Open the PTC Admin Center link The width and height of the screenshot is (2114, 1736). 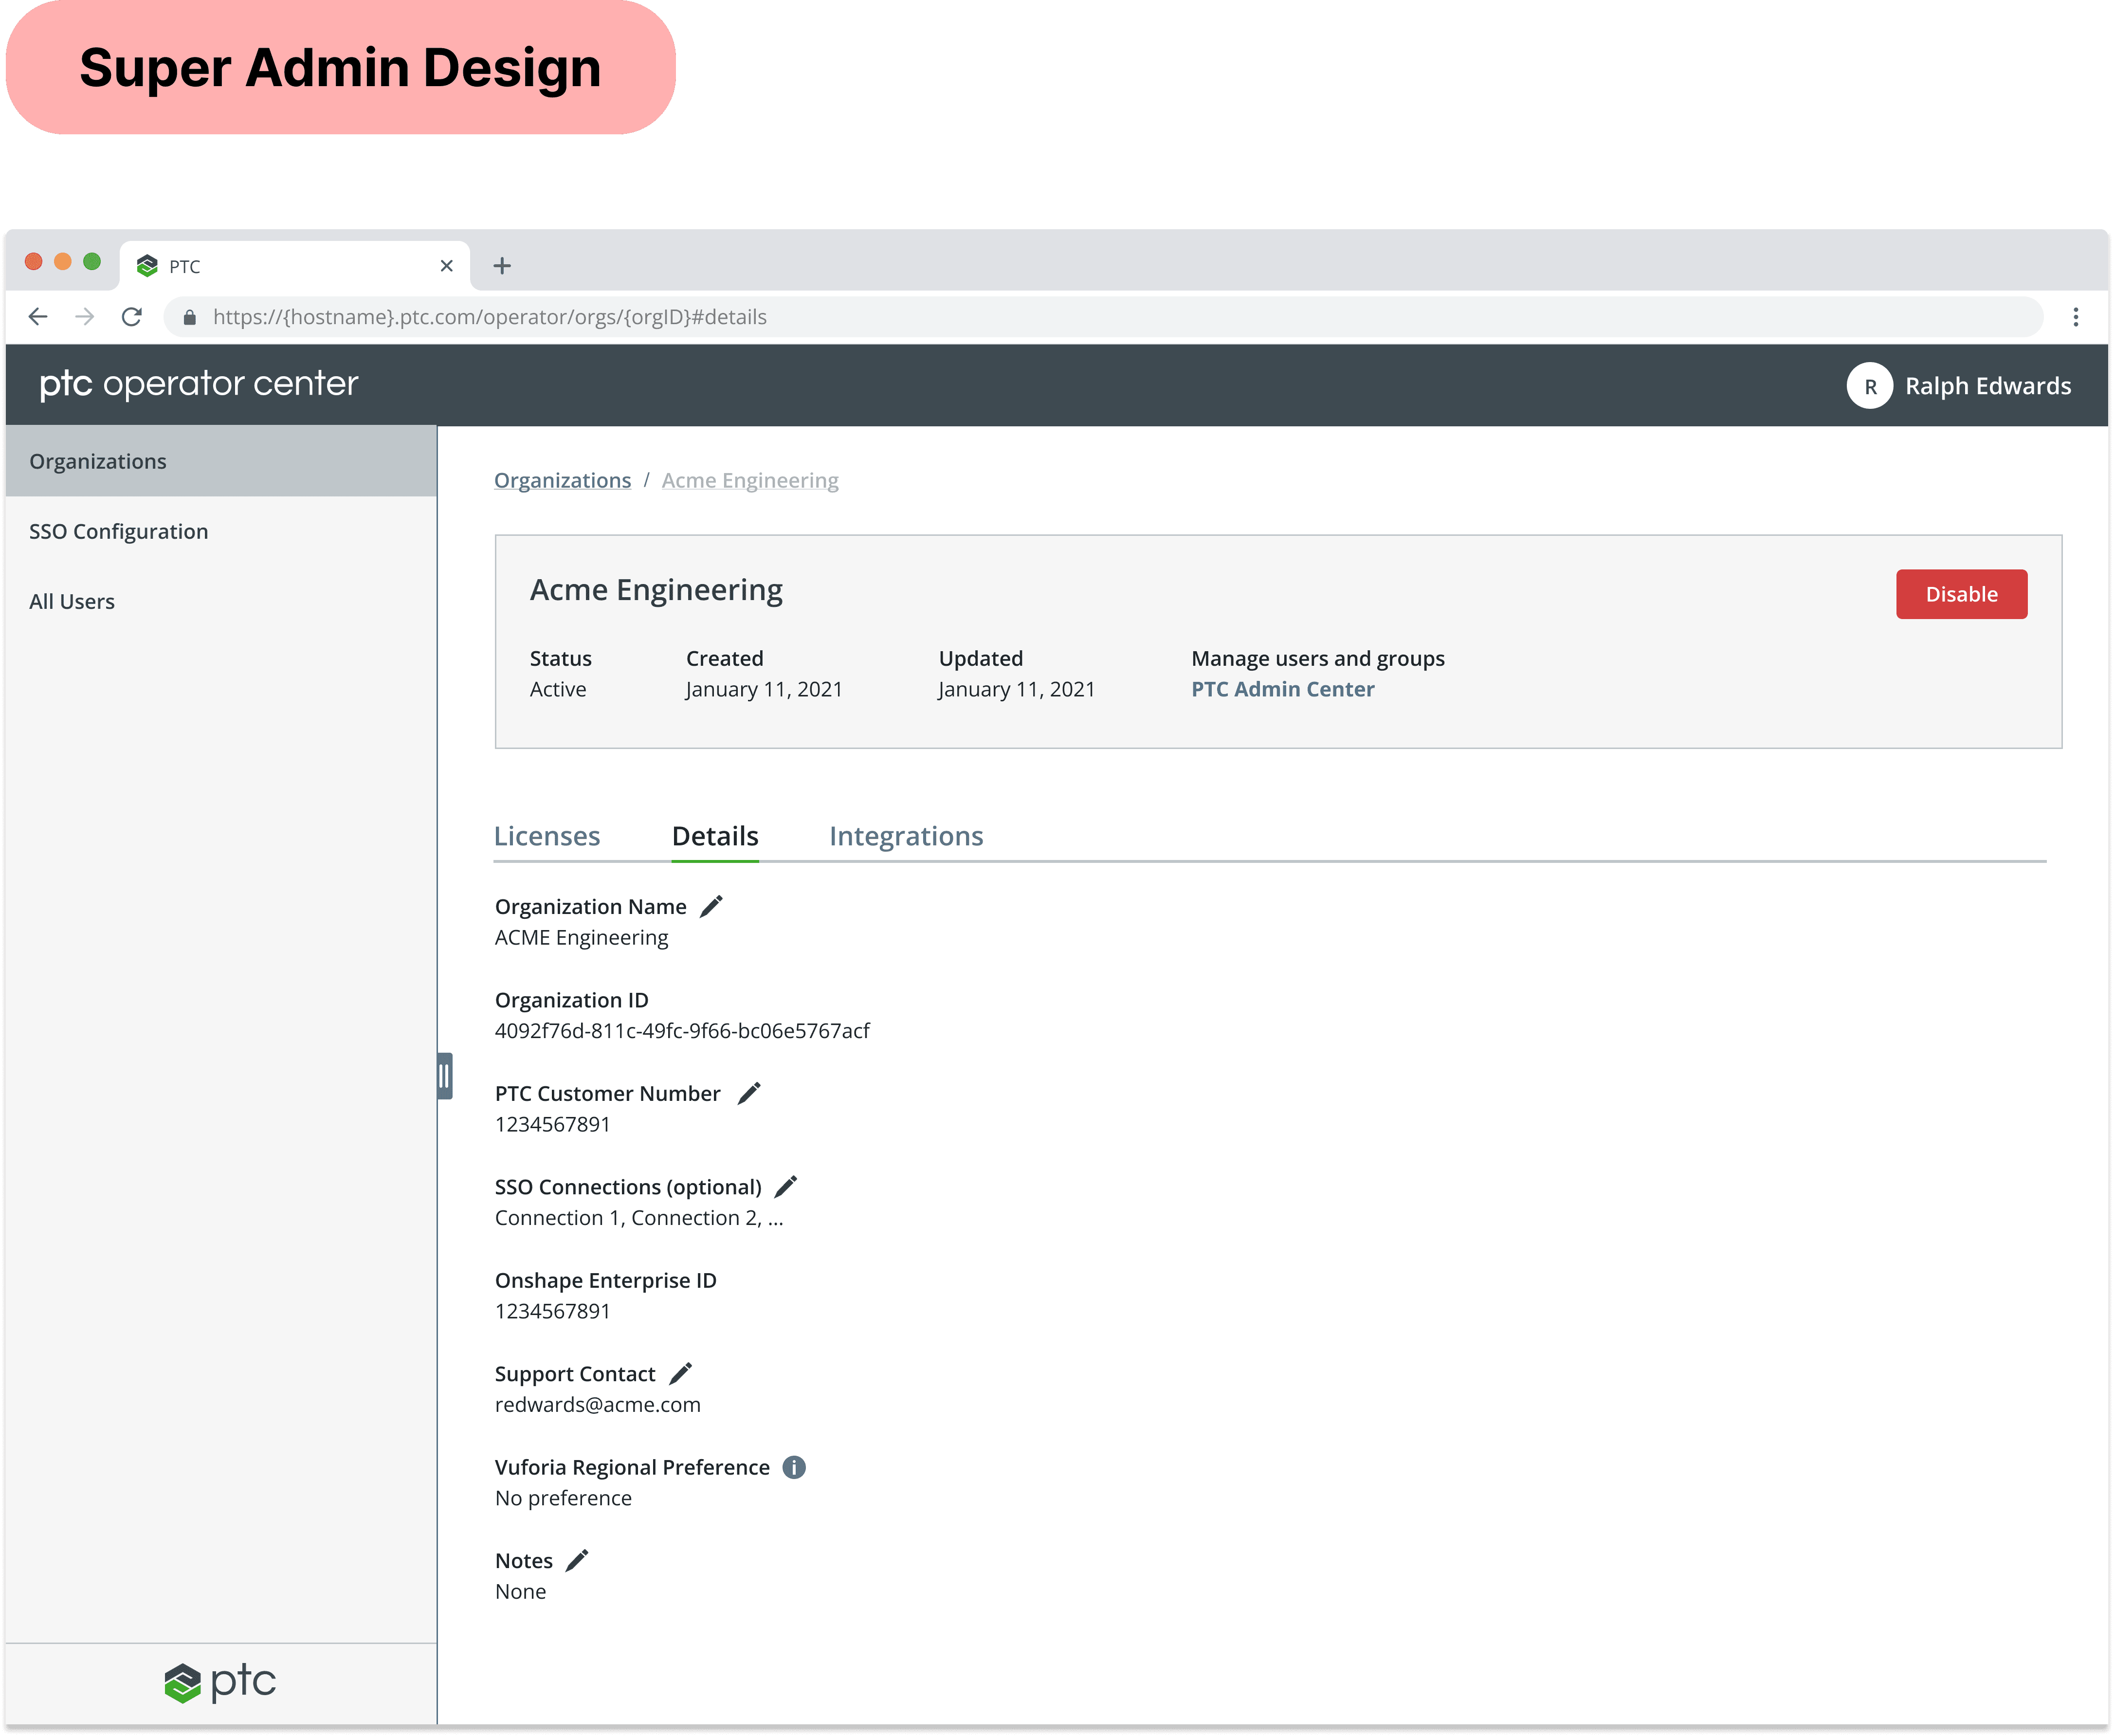pos(1282,689)
